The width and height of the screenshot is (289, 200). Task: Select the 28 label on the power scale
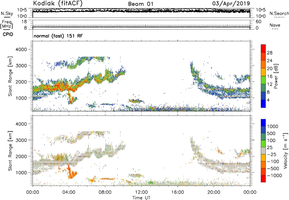(269, 53)
